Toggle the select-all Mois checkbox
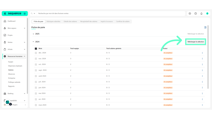Image resolution: width=212 pixels, height=119 pixels. coord(36,49)
